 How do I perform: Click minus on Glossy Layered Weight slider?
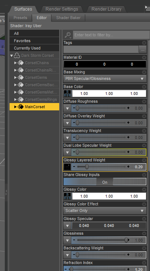coord(74,167)
